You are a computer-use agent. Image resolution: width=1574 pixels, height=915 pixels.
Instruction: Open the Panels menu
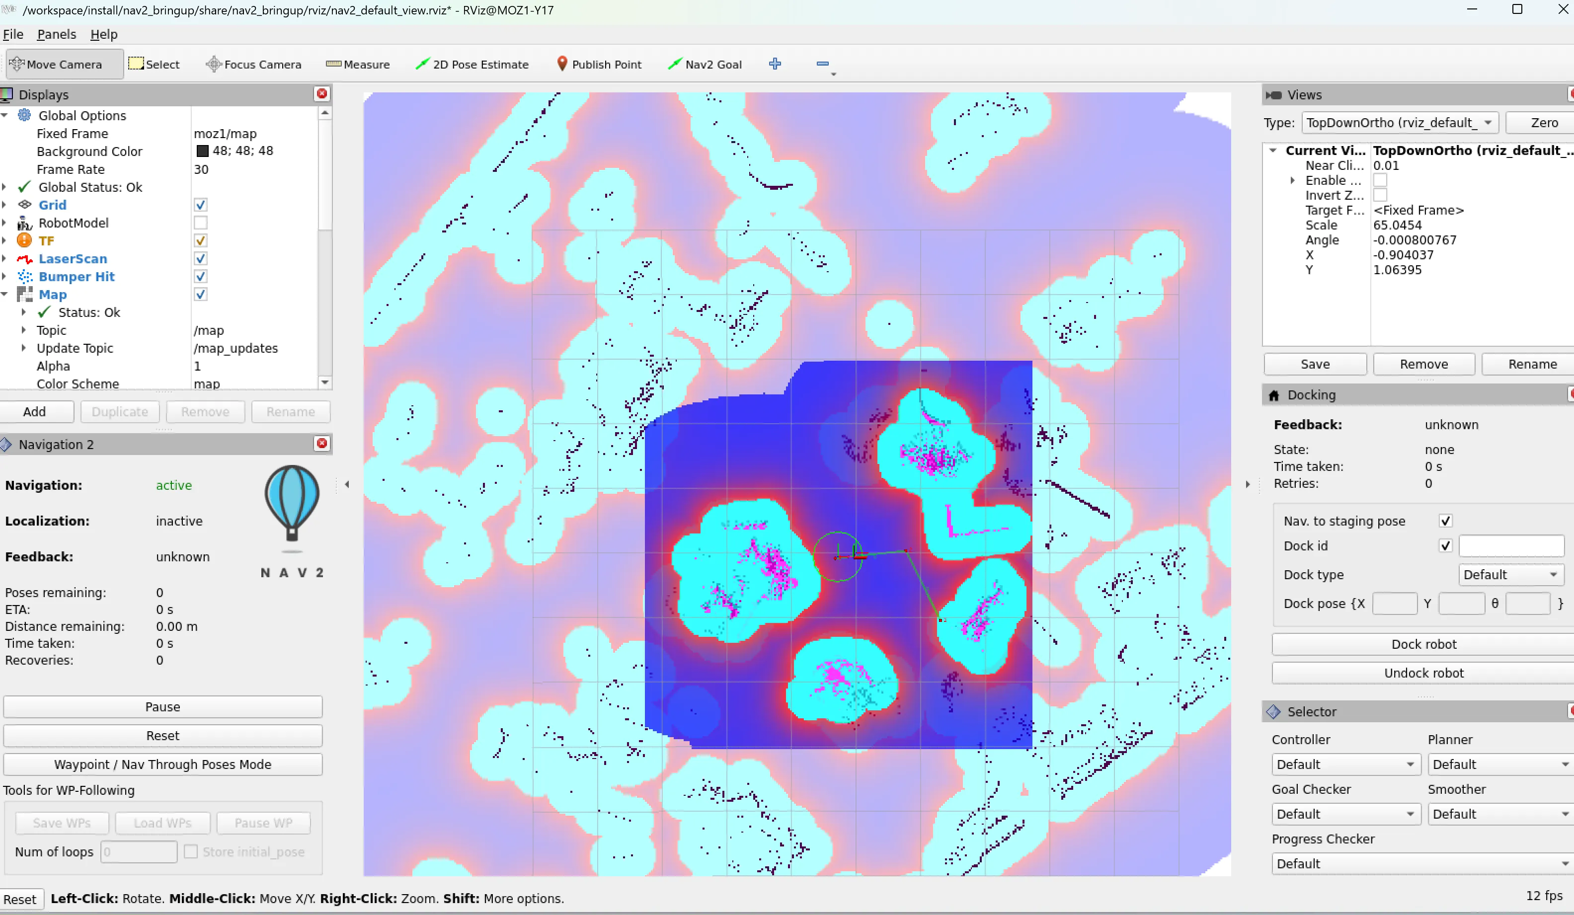pyautogui.click(x=56, y=34)
